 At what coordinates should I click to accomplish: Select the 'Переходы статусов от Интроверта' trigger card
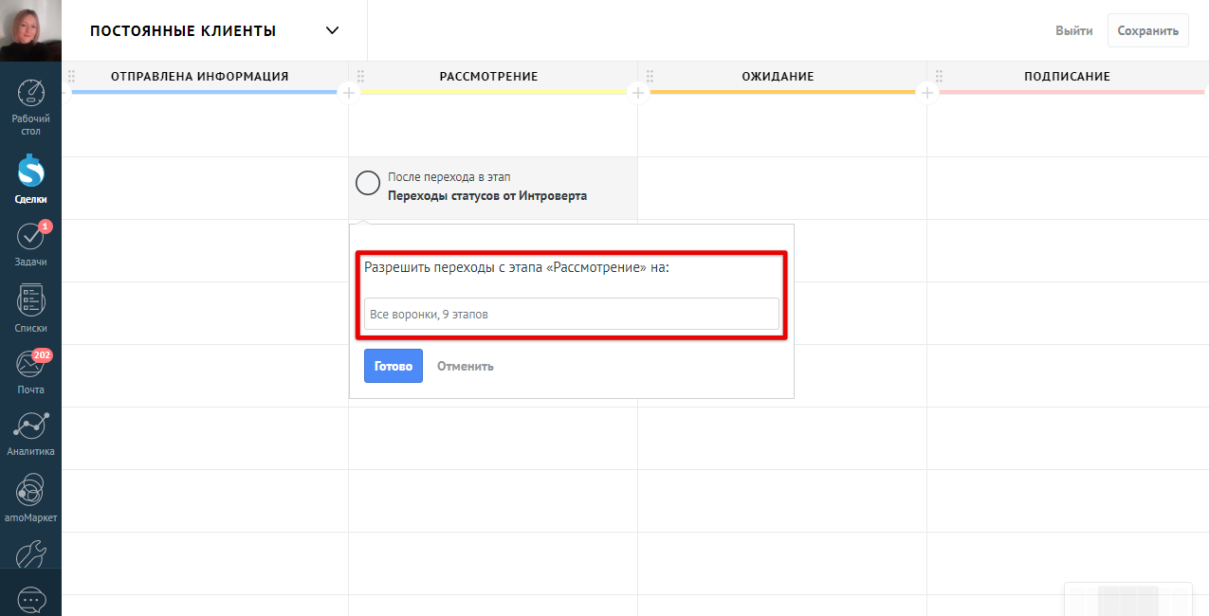[493, 188]
